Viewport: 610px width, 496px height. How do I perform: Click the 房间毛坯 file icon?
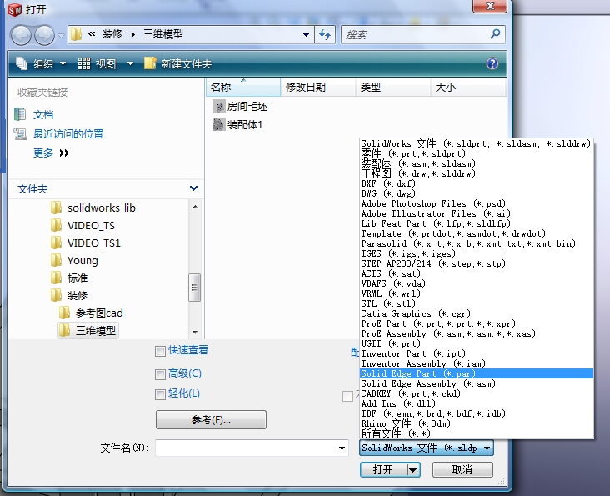click(219, 106)
